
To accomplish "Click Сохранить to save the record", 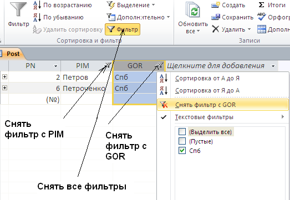I will [232, 17].
